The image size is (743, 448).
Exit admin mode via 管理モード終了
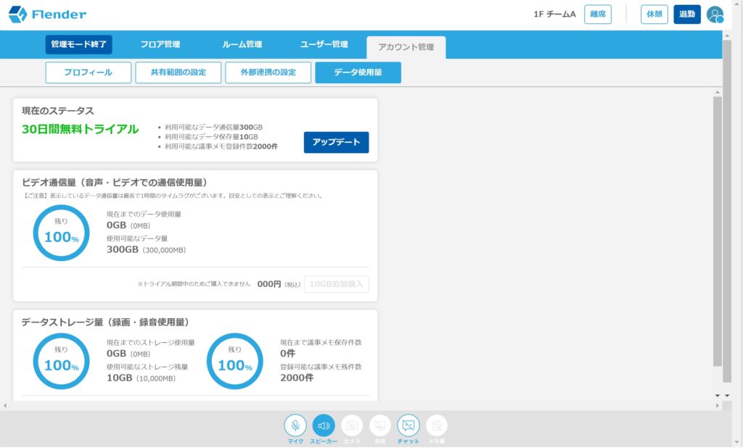click(x=78, y=45)
